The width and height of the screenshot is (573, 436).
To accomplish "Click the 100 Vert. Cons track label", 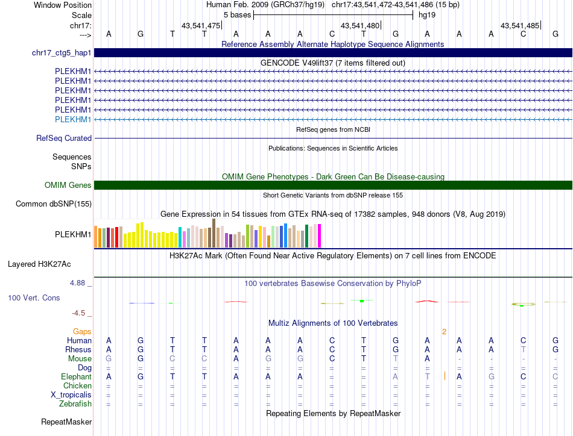I will coord(34,298).
